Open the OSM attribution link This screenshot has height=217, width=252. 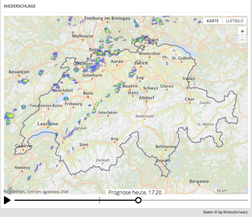(64, 192)
